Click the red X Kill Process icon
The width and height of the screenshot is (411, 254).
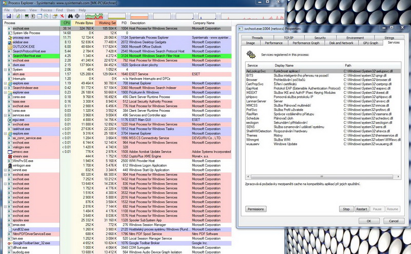tap(62, 16)
